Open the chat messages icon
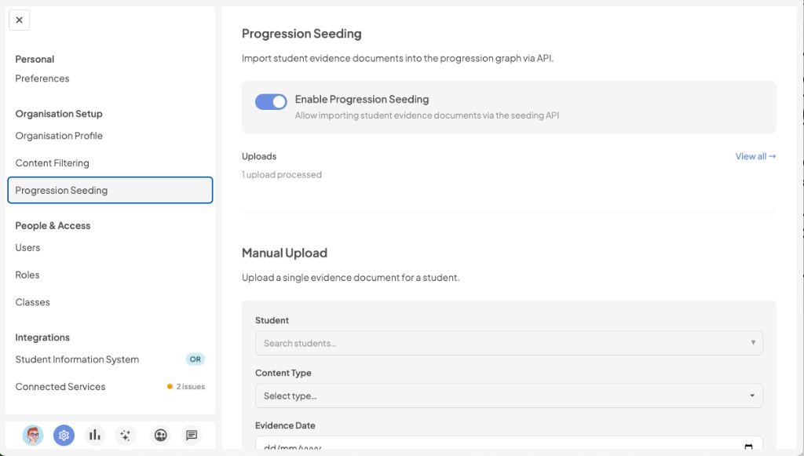This screenshot has width=804, height=456. (191, 435)
